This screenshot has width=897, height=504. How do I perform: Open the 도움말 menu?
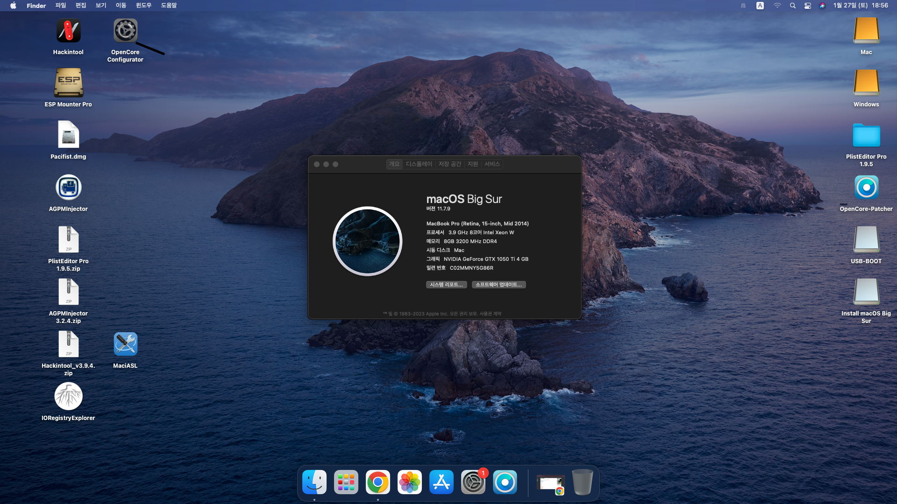click(169, 6)
